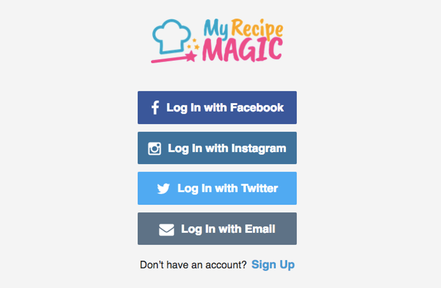
Task: Click the word Facebook on its button
Action: click(x=257, y=107)
